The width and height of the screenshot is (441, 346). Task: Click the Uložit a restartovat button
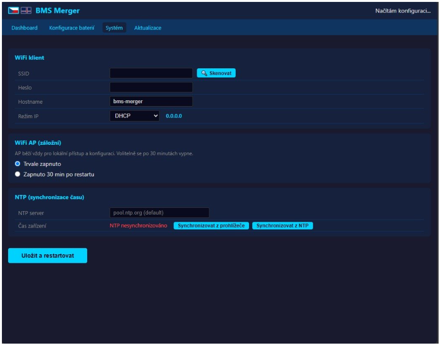(x=47, y=255)
